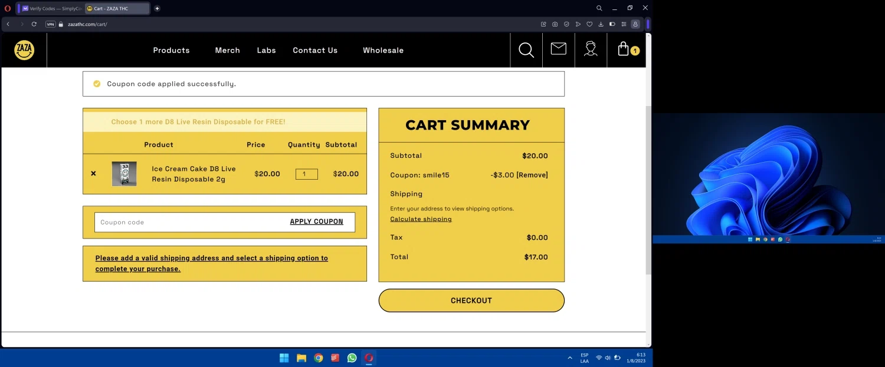The height and width of the screenshot is (367, 885).
Task: Open the clock showing 6:13
Action: [x=637, y=358]
